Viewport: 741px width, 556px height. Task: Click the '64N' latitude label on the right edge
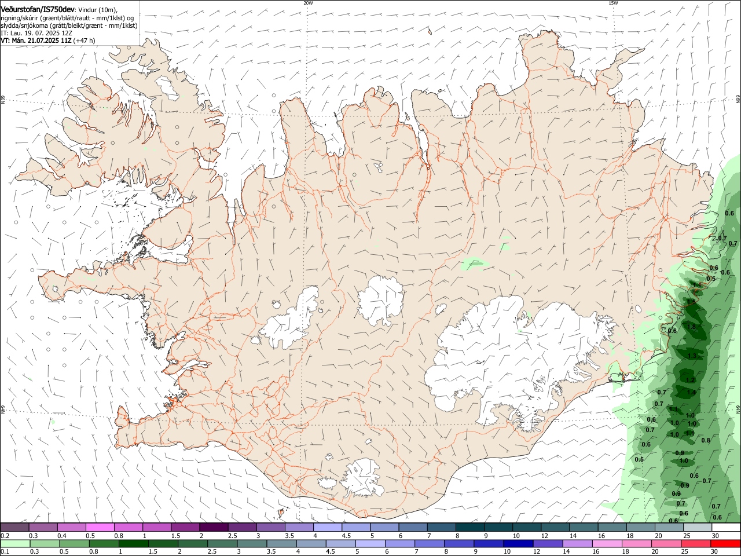click(738, 410)
